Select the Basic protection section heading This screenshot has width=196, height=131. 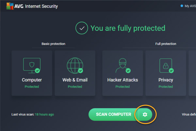[53, 44]
